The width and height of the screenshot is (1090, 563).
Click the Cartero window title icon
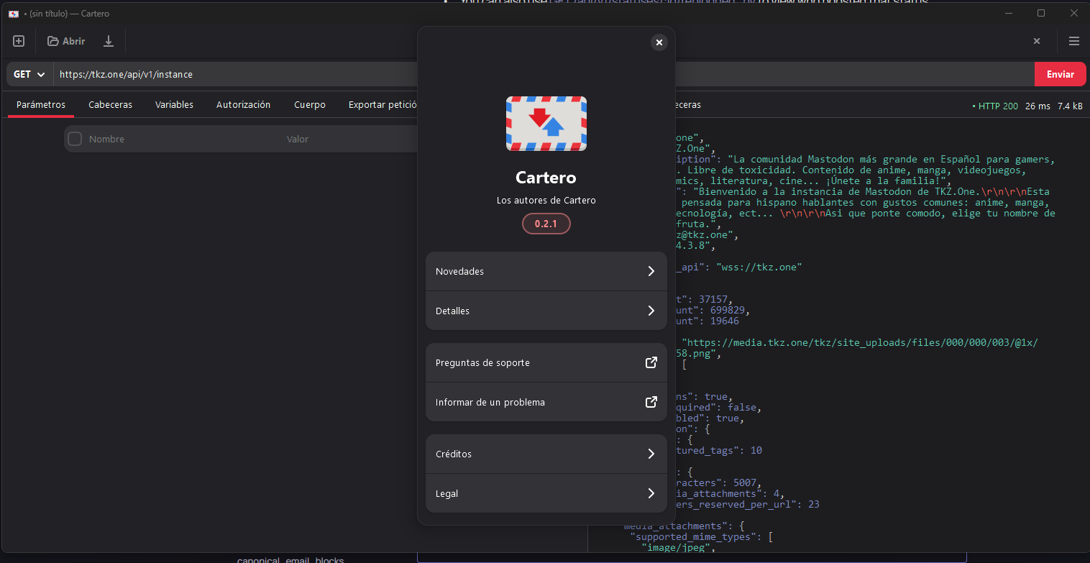tap(14, 13)
